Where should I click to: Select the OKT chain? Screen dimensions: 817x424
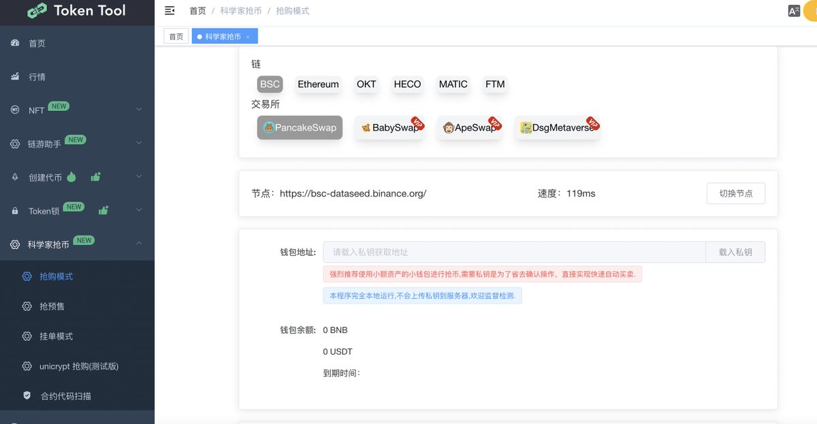pos(366,84)
